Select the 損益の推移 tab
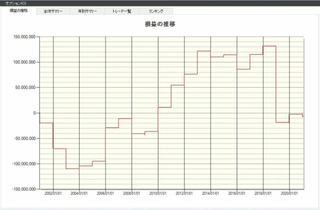This screenshot has width=320, height=210. (18, 11)
